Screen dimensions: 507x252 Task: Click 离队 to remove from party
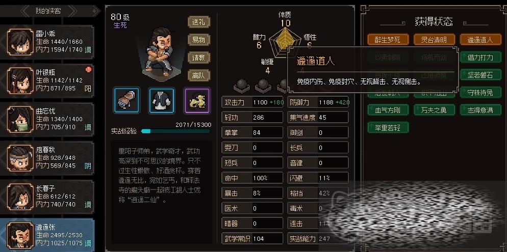click(199, 75)
